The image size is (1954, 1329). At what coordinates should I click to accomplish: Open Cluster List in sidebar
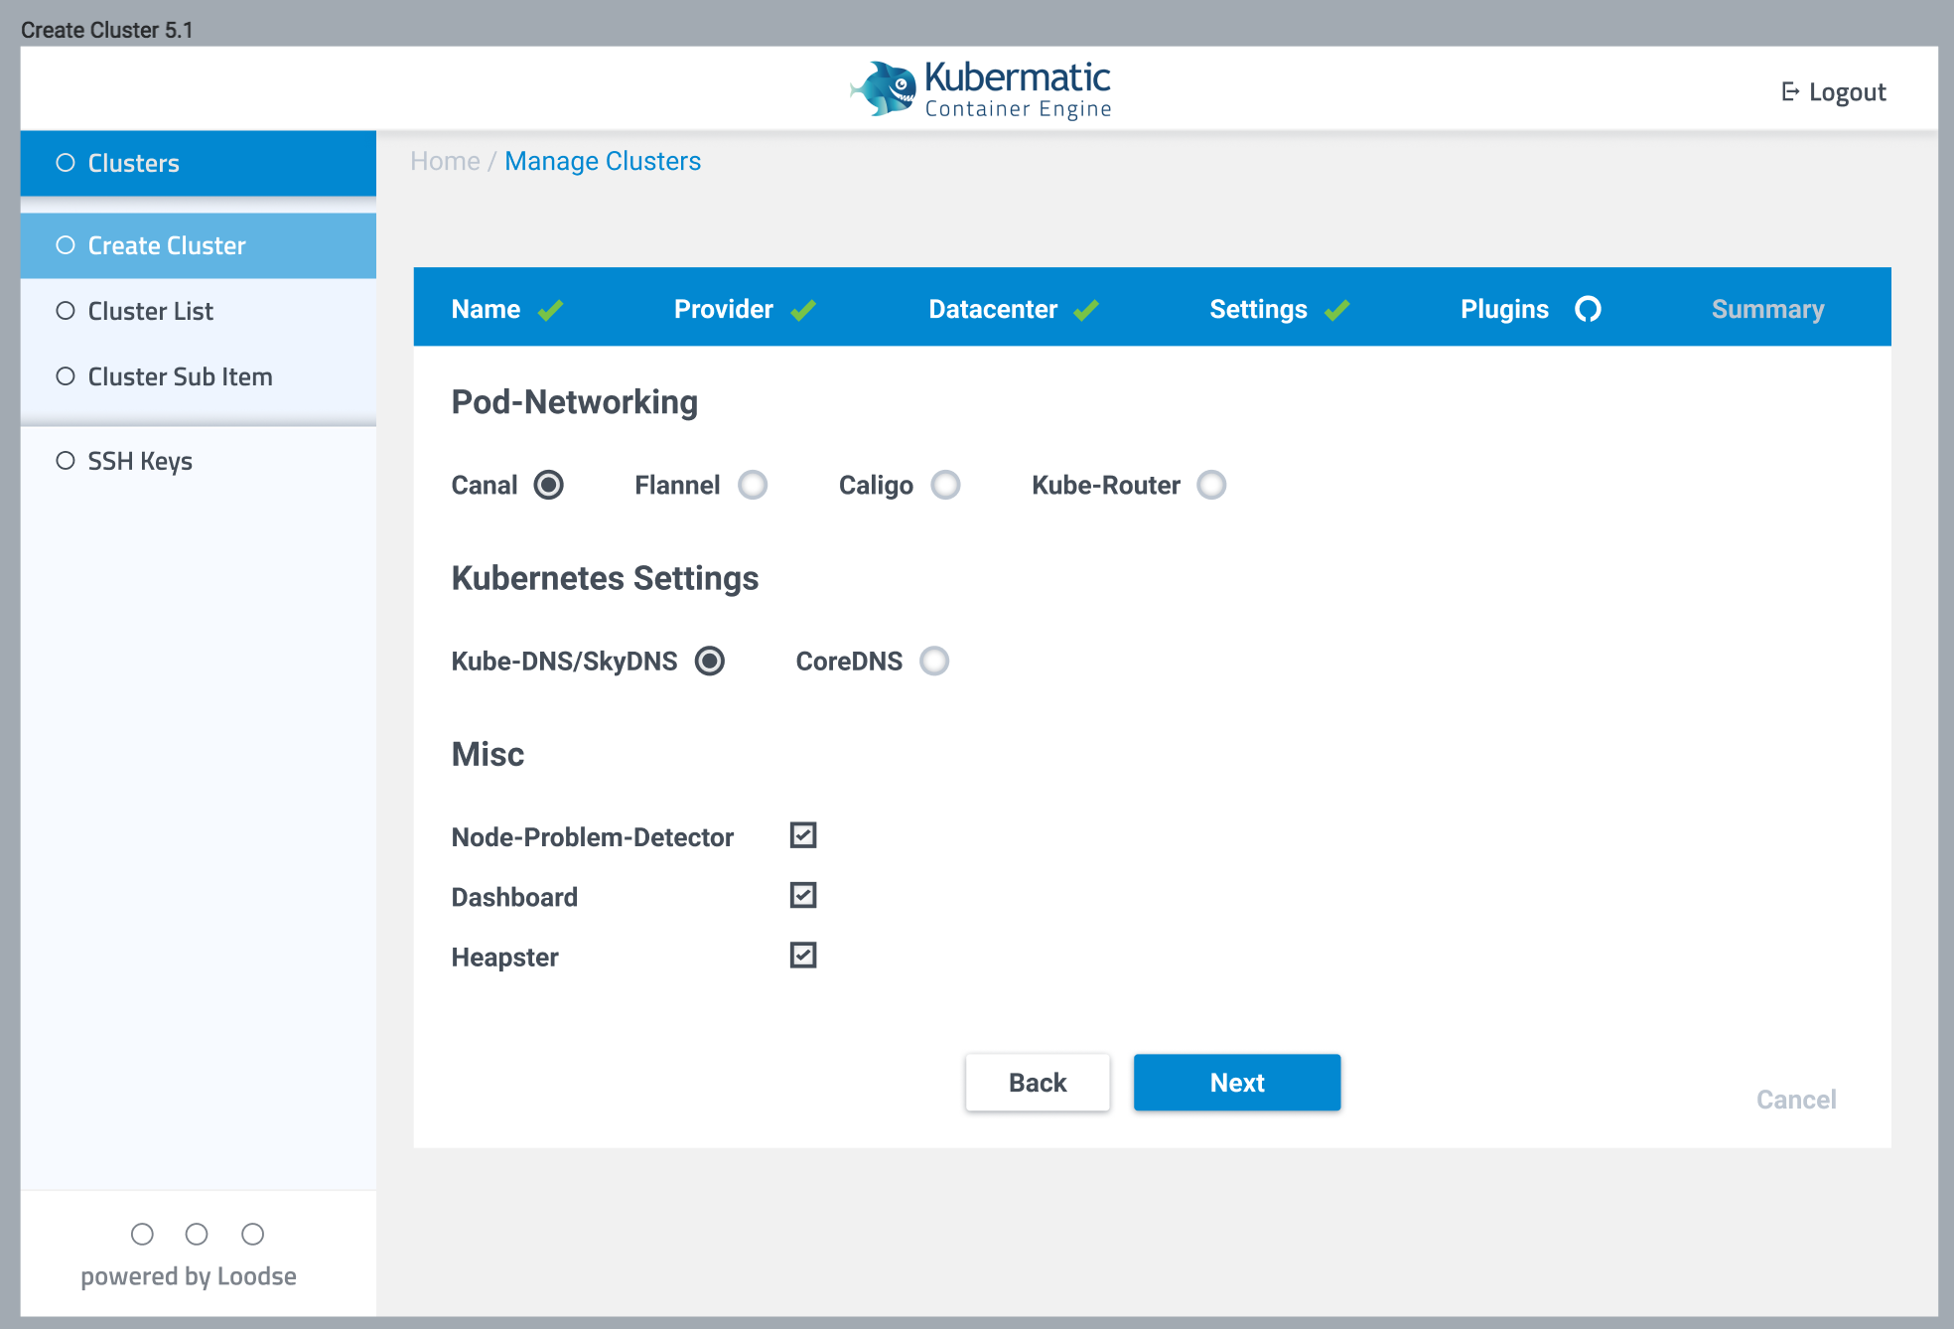click(x=150, y=311)
